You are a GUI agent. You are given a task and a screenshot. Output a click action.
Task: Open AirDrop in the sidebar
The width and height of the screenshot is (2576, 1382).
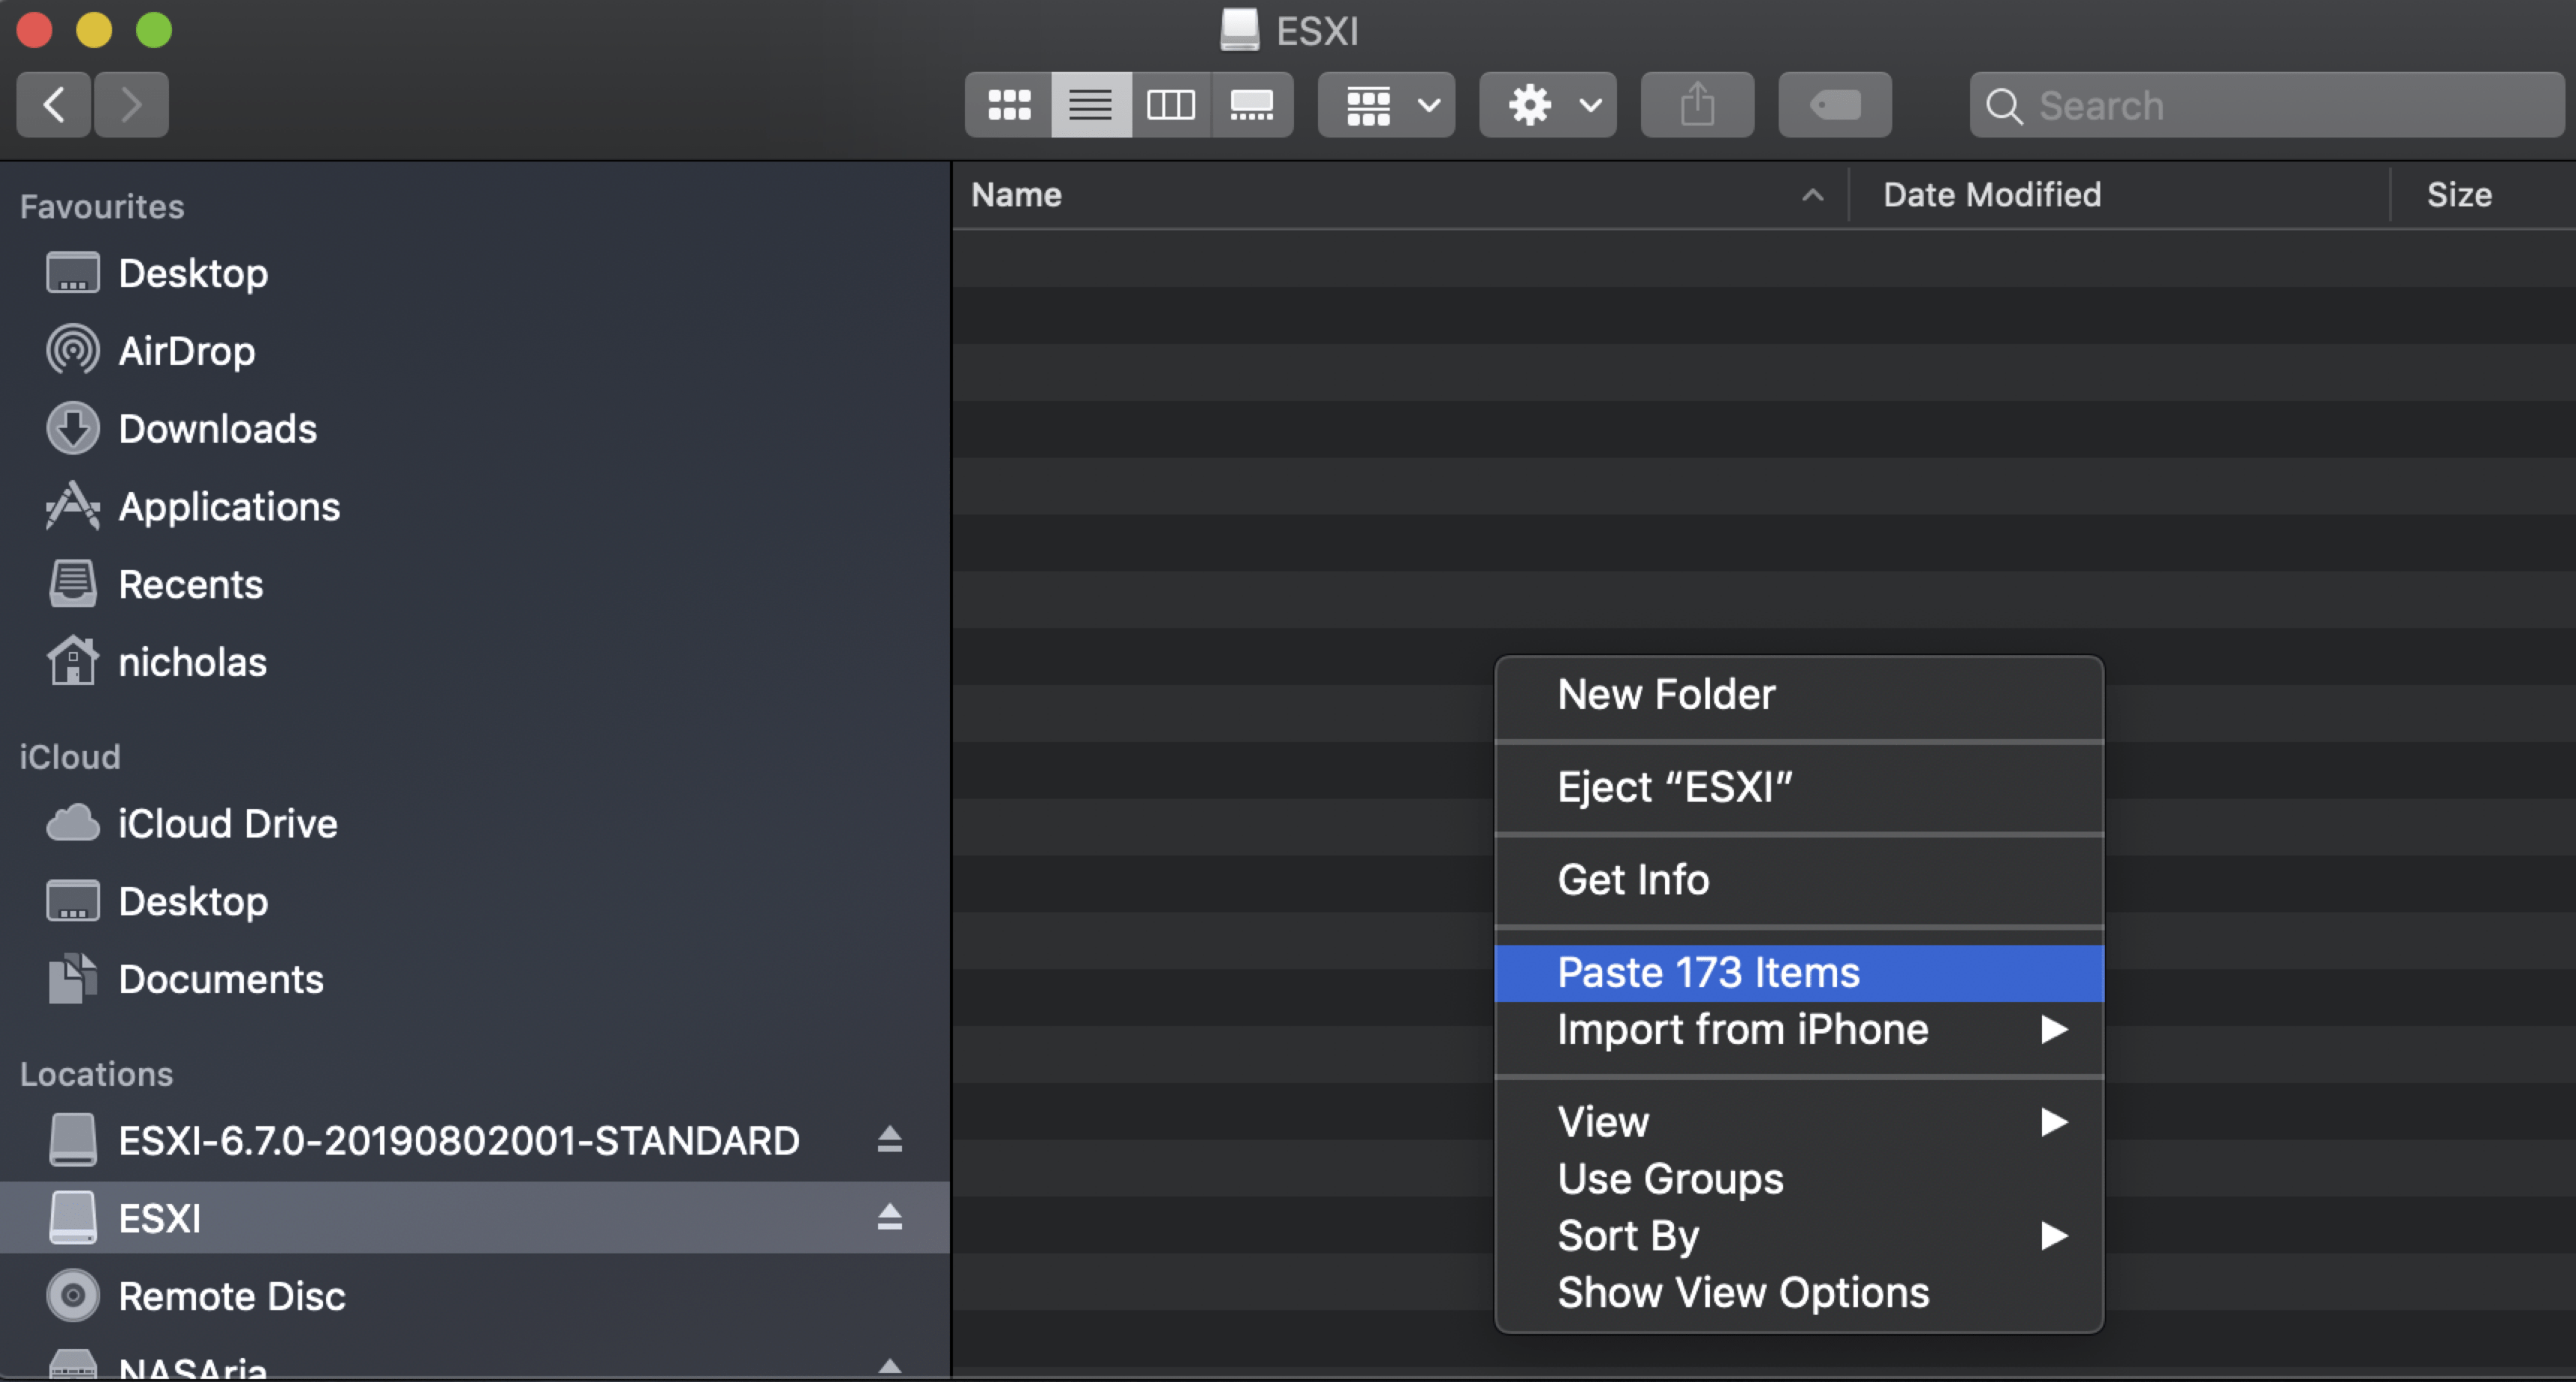(x=186, y=351)
